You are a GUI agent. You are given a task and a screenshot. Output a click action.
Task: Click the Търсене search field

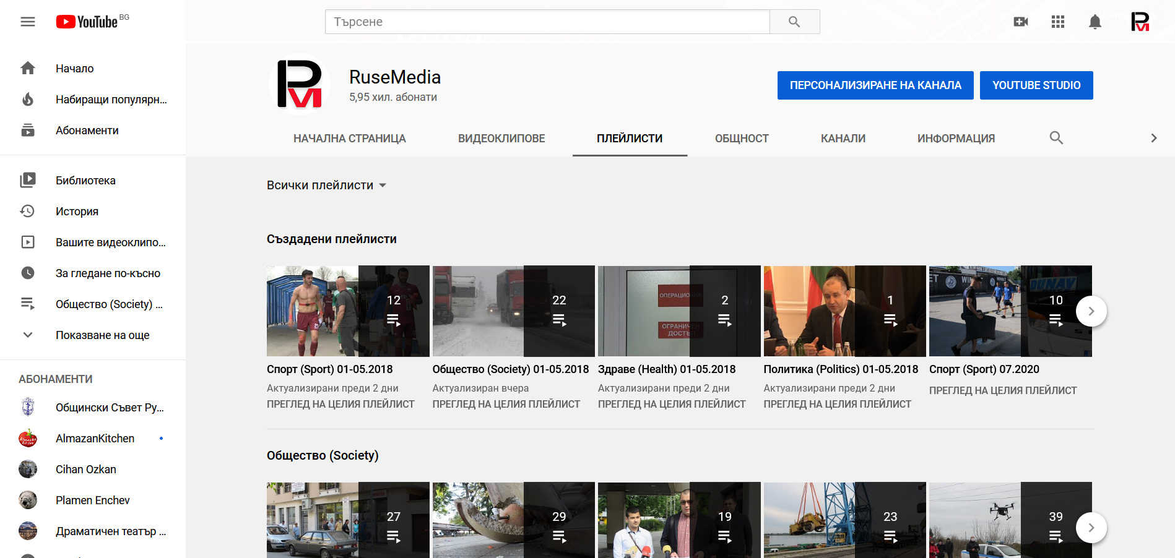click(x=547, y=22)
